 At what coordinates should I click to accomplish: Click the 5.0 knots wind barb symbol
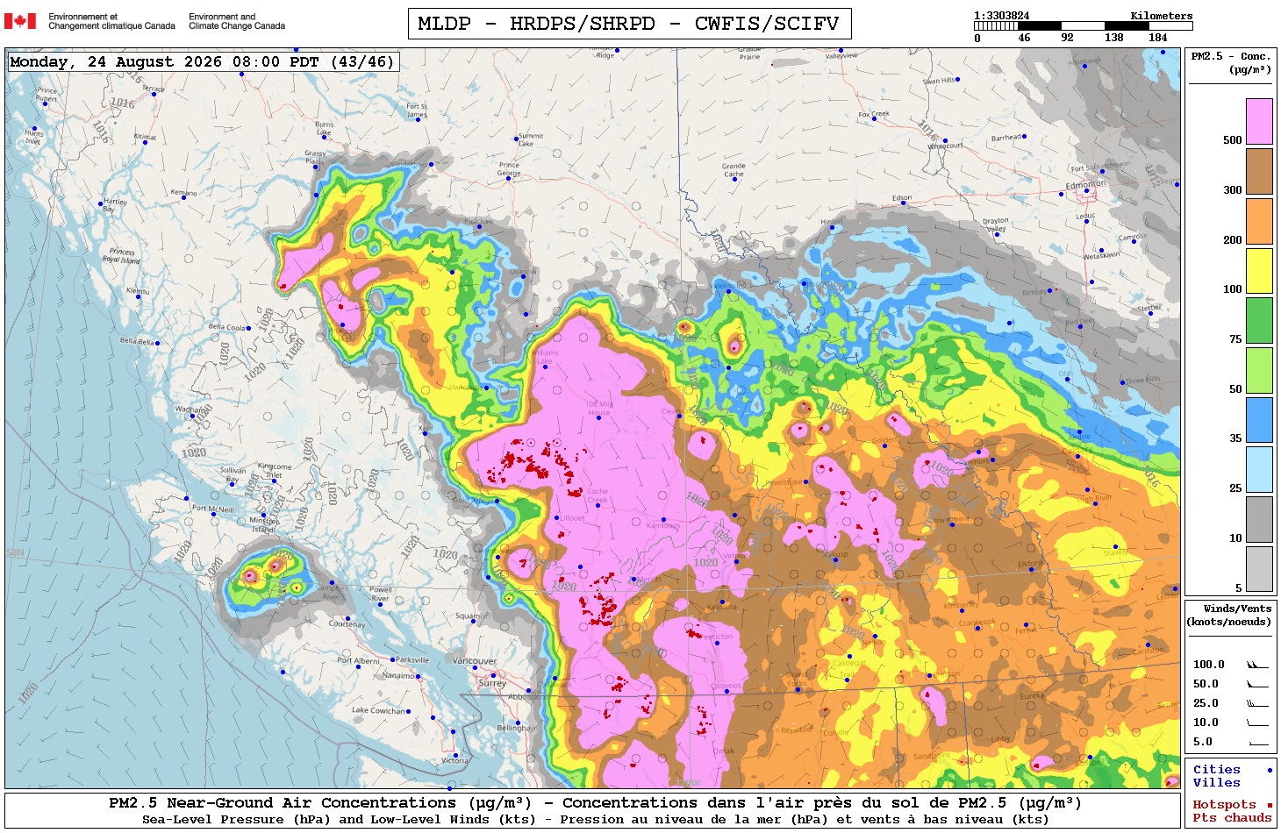coord(1257,743)
